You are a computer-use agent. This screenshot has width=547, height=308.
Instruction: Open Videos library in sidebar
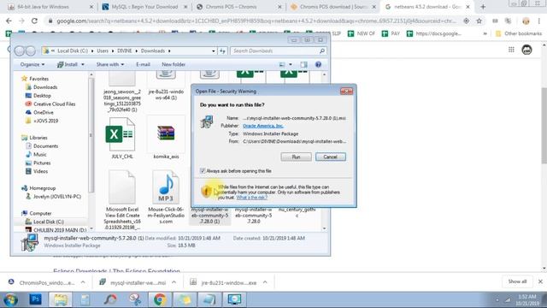(40, 171)
